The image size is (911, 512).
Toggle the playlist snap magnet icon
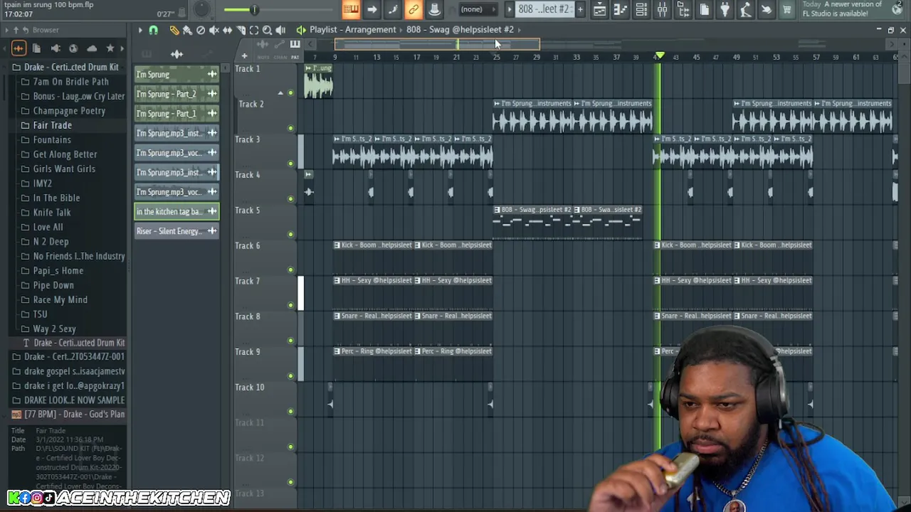[153, 30]
